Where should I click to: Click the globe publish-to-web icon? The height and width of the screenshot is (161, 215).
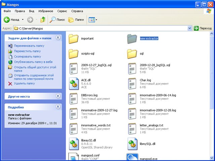tap(10, 62)
